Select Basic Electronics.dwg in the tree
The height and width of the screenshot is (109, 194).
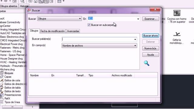(x=12, y=37)
